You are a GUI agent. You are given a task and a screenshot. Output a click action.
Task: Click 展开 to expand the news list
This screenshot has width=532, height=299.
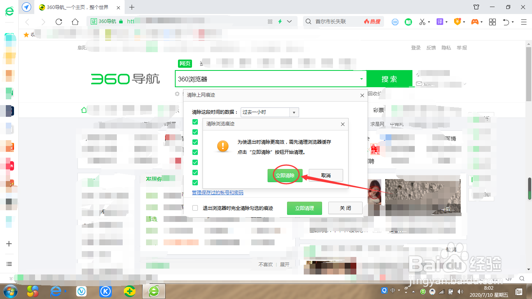pyautogui.click(x=285, y=264)
